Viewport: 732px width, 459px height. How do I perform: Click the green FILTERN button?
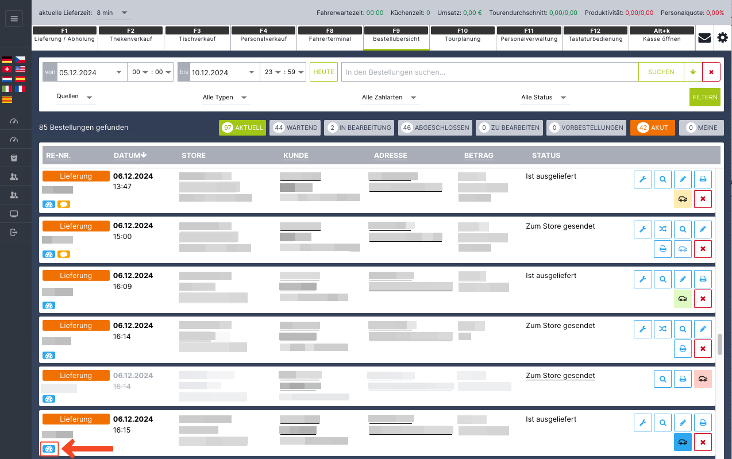tap(704, 97)
